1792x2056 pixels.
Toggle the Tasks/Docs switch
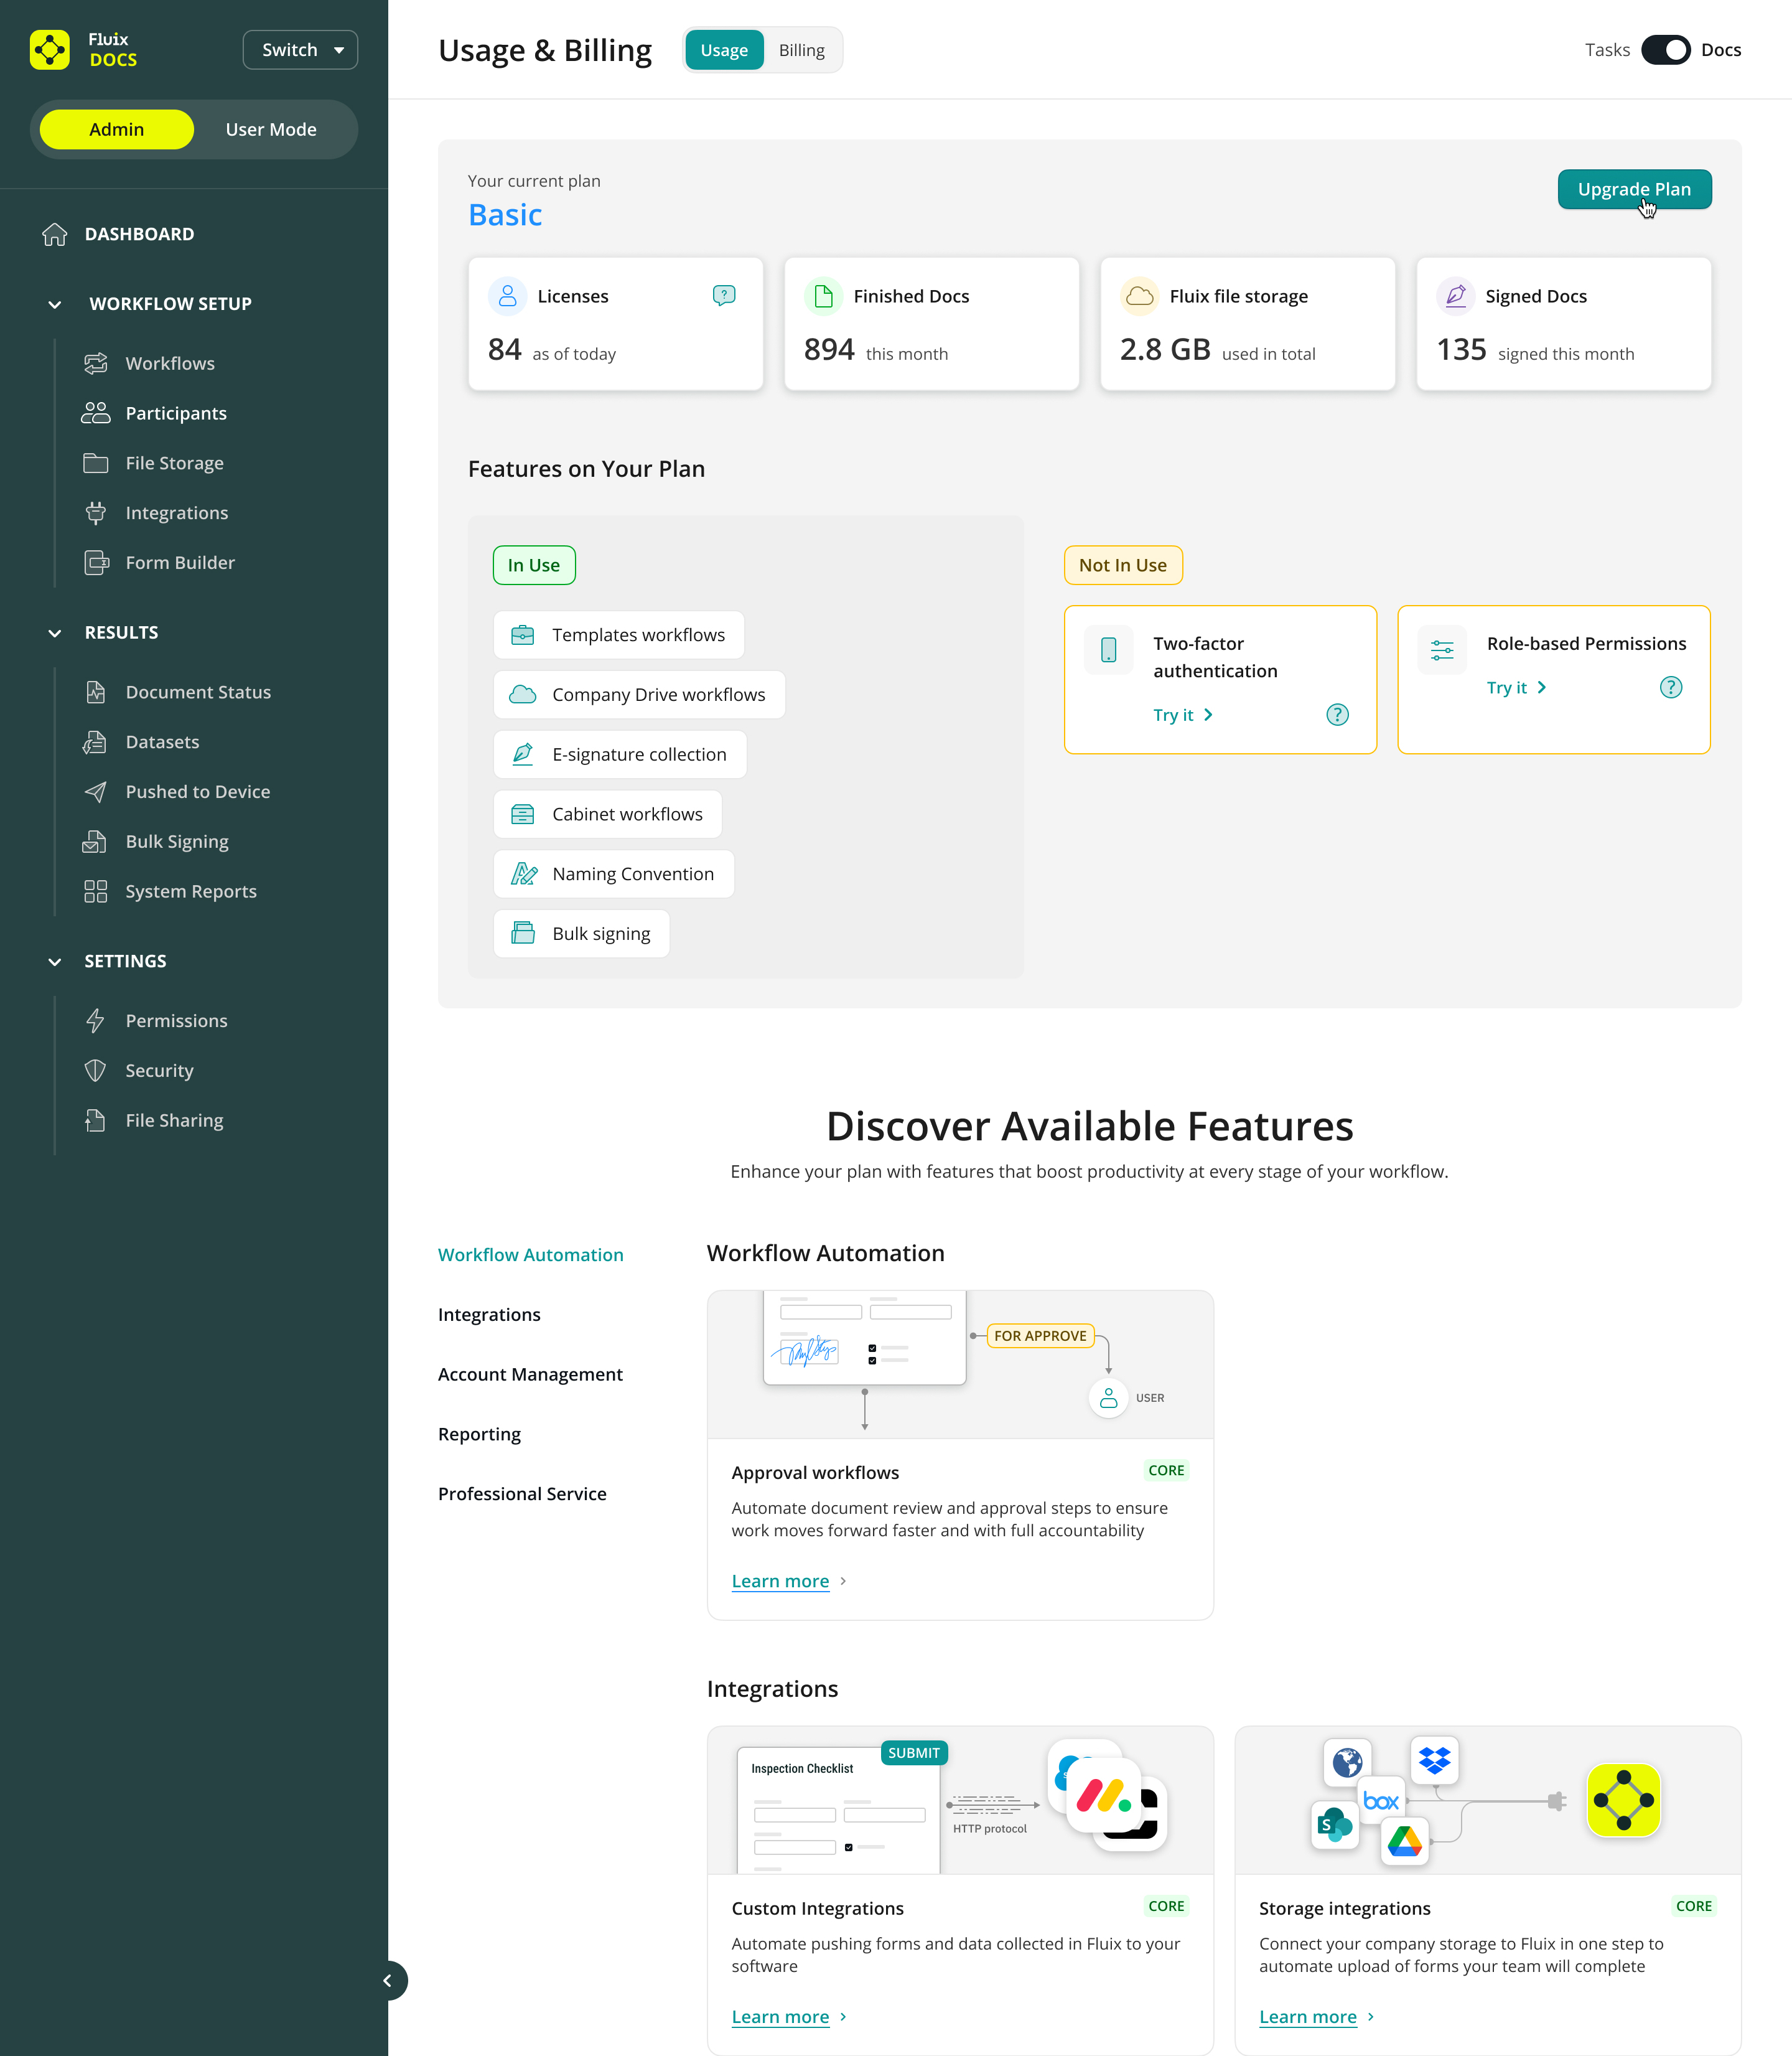(1665, 50)
